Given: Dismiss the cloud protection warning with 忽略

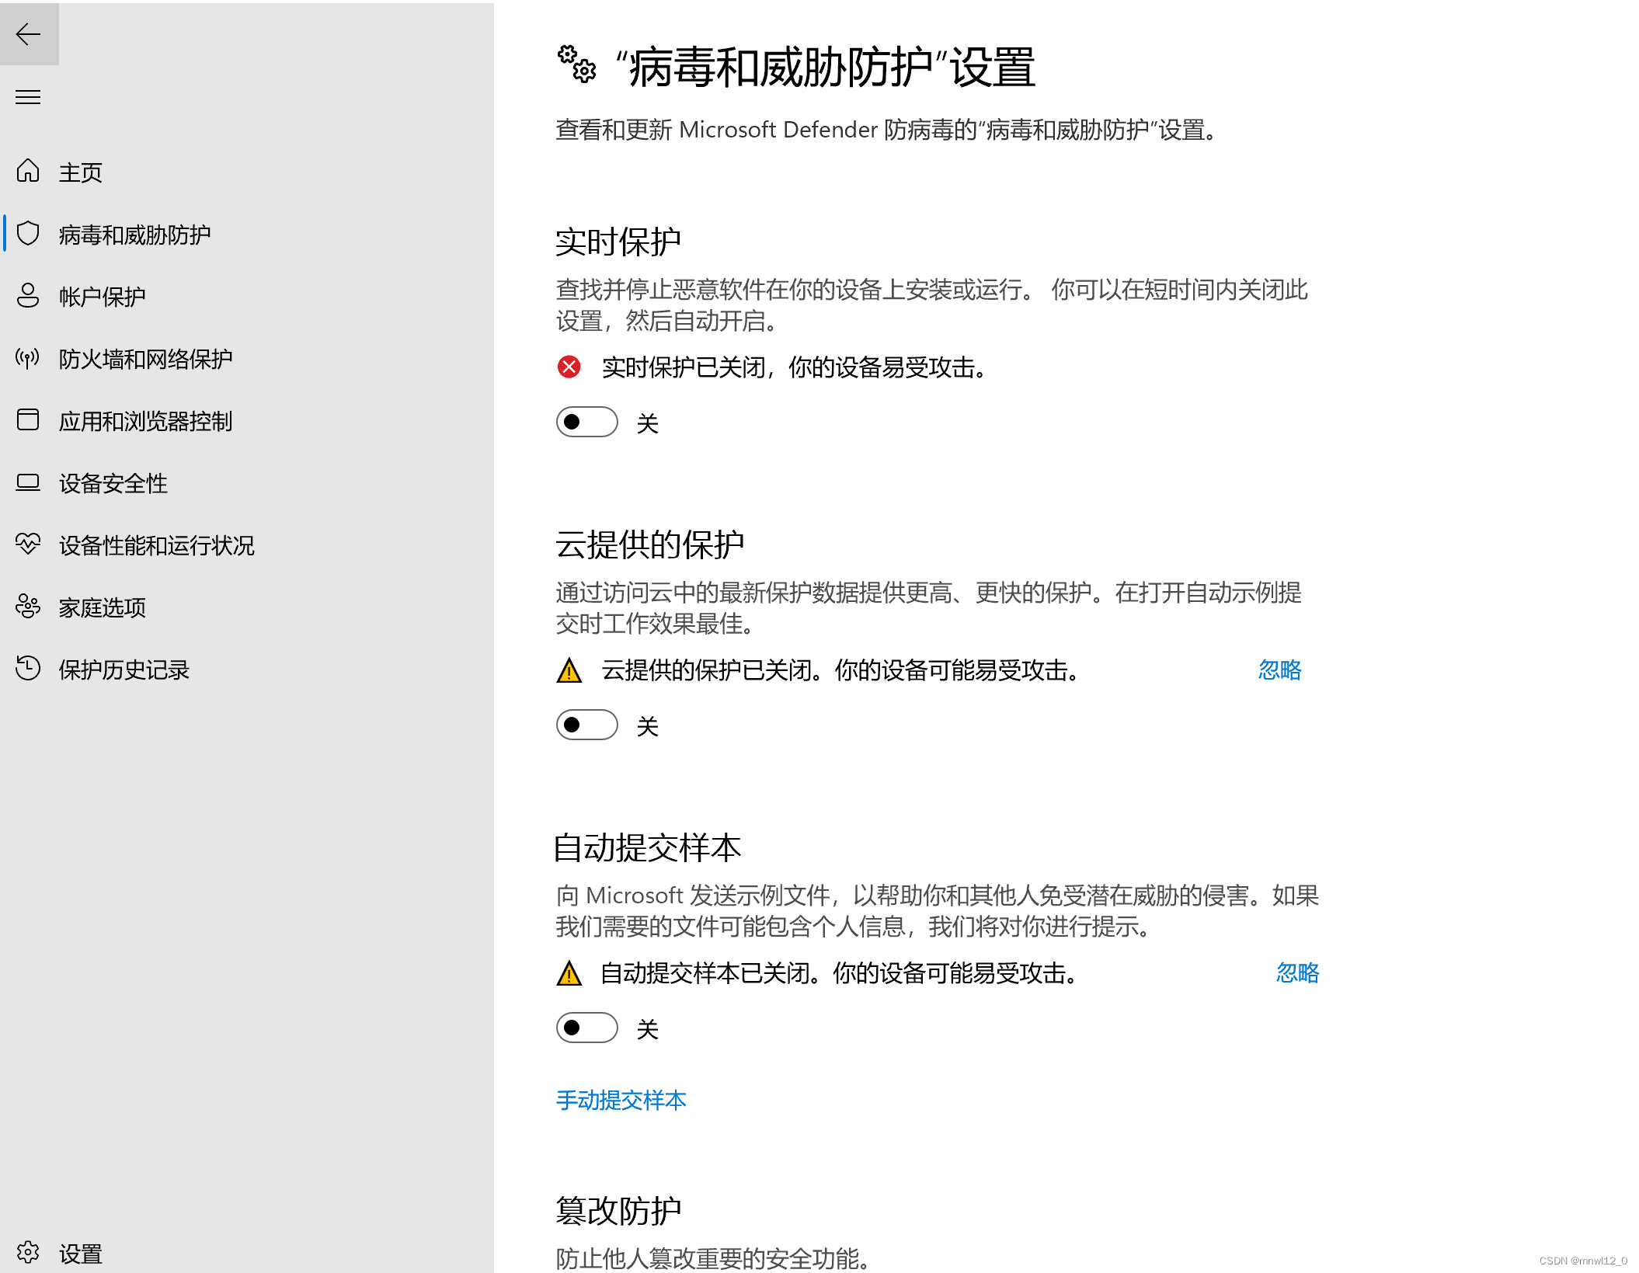Looking at the screenshot, I should (x=1279, y=670).
